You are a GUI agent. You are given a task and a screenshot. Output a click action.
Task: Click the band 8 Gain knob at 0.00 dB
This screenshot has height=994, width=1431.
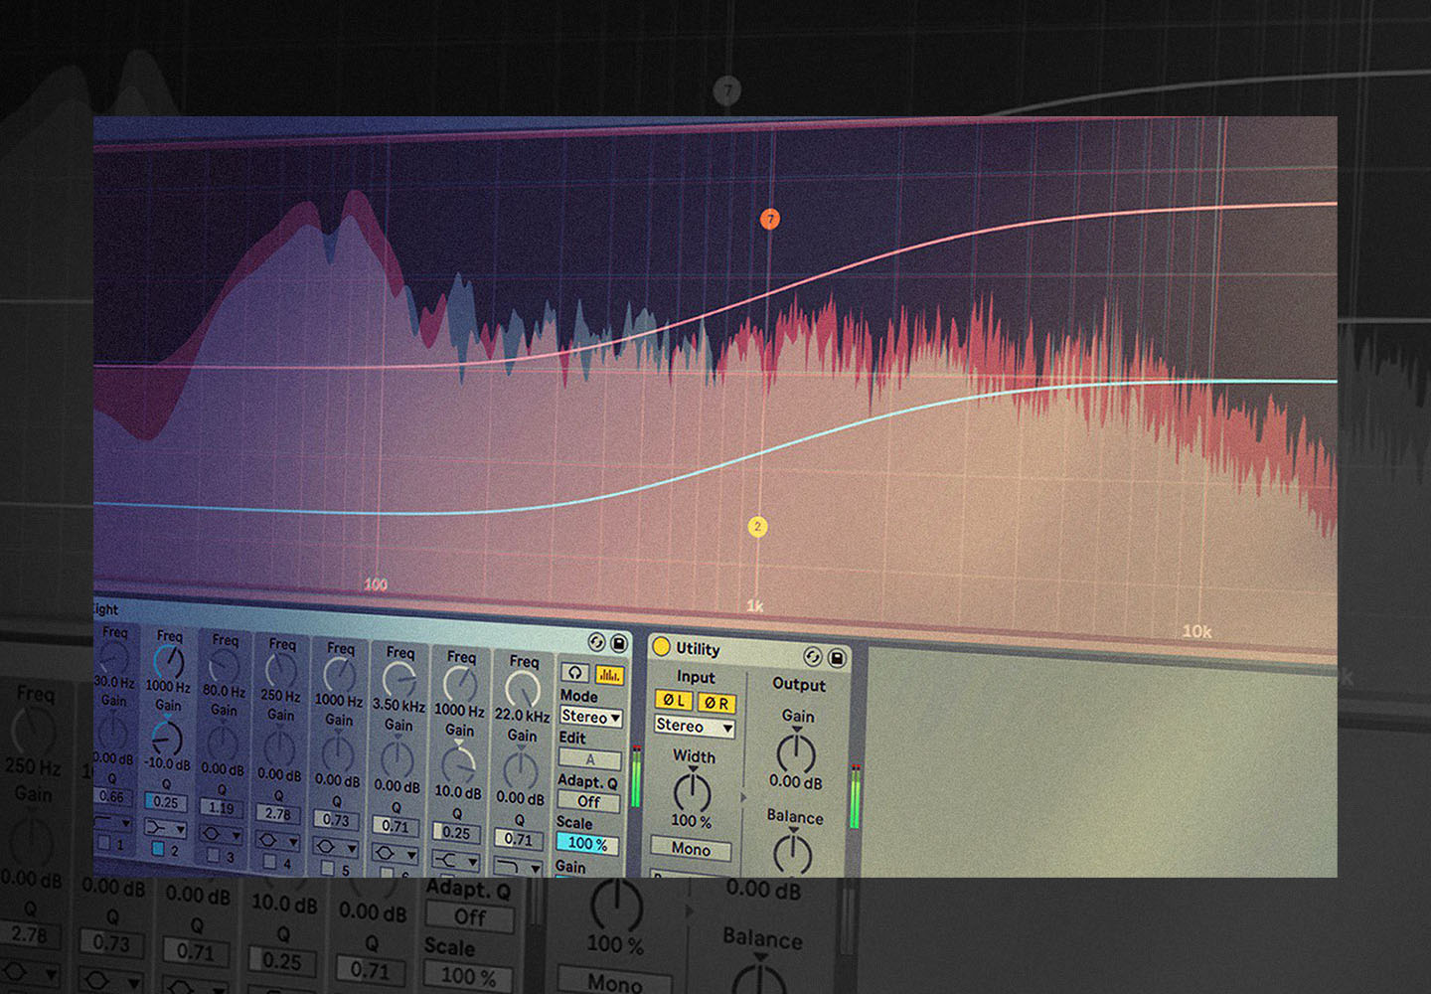pyautogui.click(x=521, y=770)
